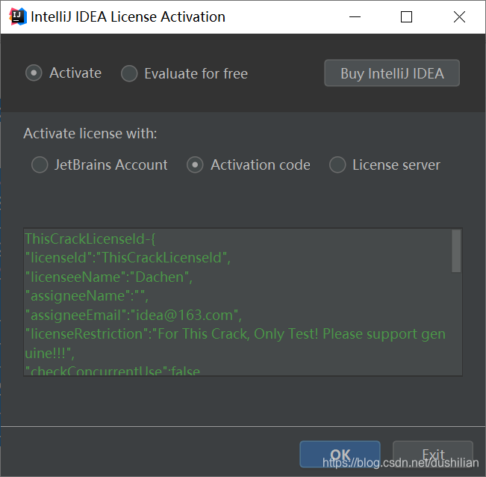This screenshot has height=477, width=486.
Task: Click the IntelliJ IDEA logo in title bar
Action: click(17, 16)
